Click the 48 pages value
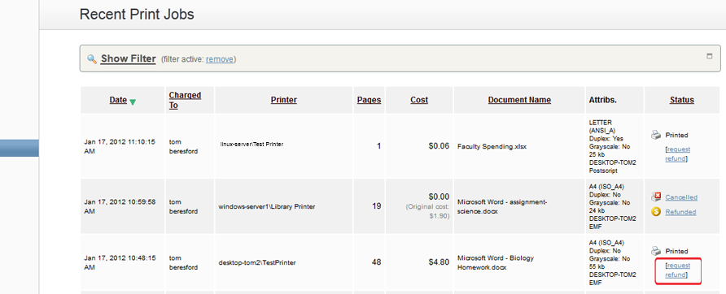 point(376,262)
